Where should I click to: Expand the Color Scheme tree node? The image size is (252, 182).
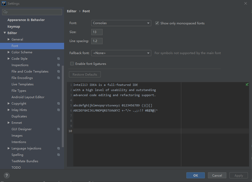[9, 52]
